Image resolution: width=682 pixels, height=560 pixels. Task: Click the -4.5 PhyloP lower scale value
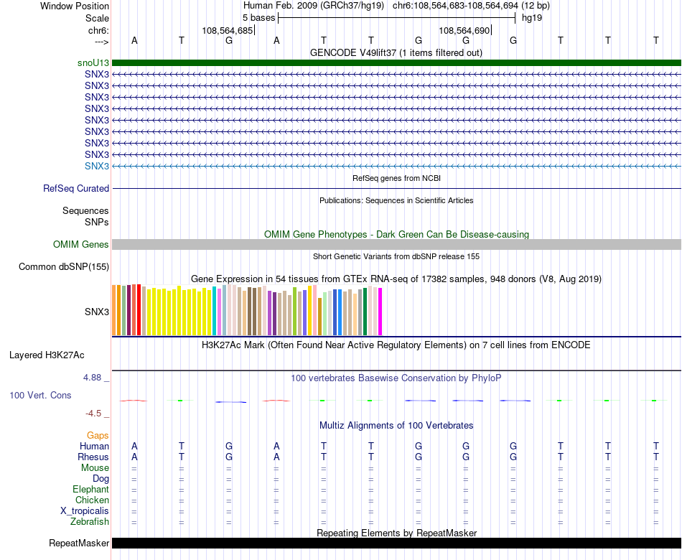[93, 414]
